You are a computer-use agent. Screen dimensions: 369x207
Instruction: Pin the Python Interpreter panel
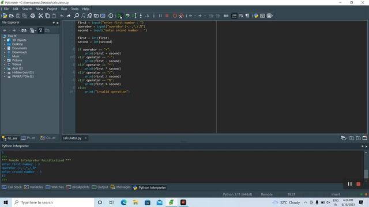click(363, 146)
